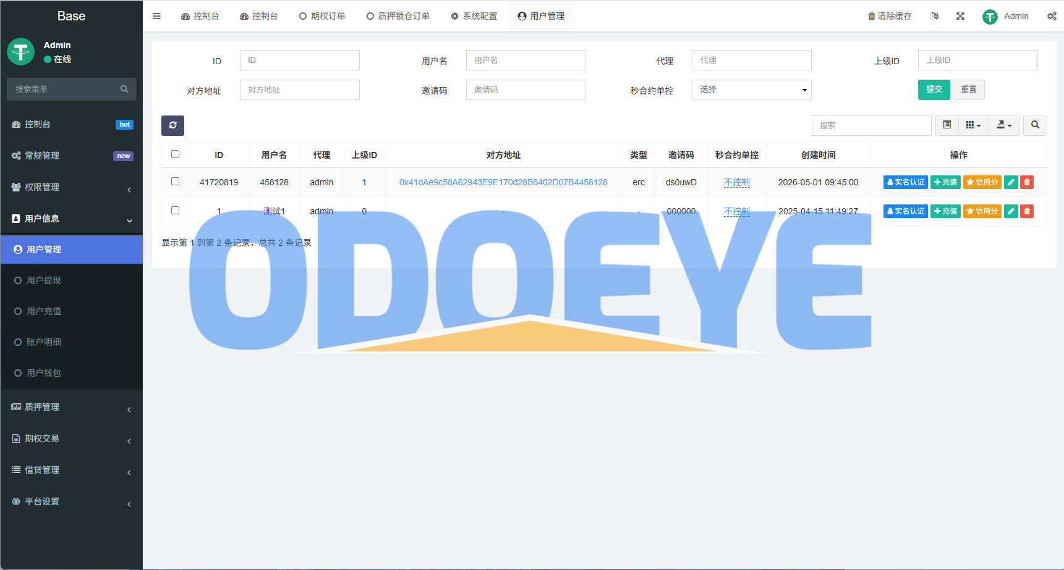Open the columns selector dropdown
The height and width of the screenshot is (570, 1064).
click(973, 125)
